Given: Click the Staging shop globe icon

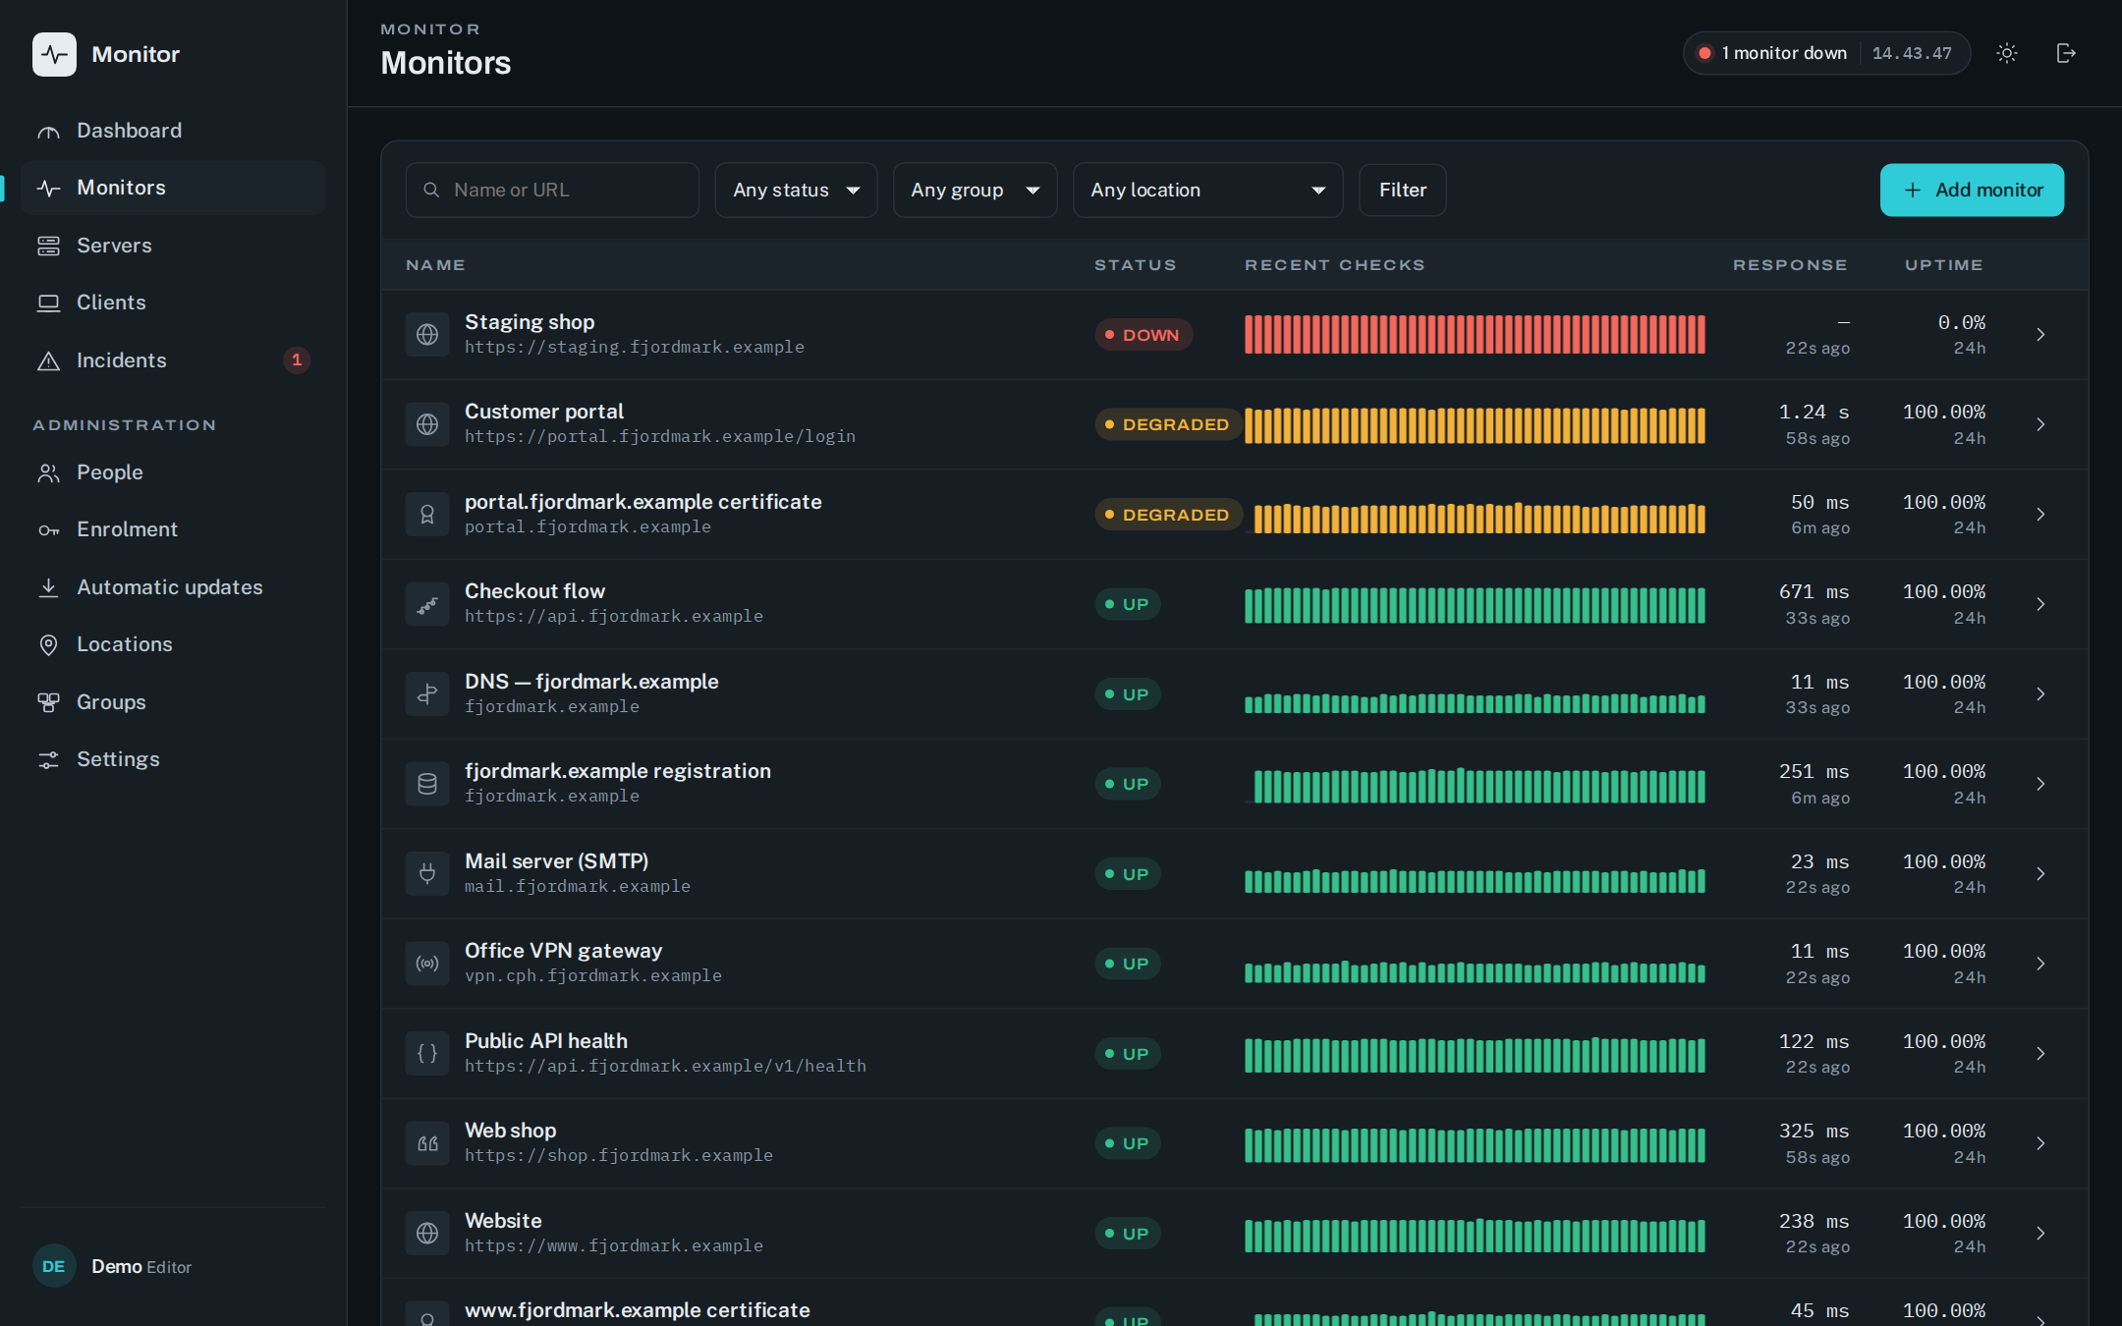Looking at the screenshot, I should [x=427, y=335].
